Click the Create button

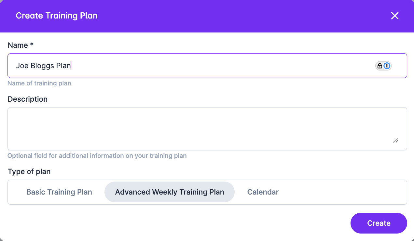coord(379,223)
